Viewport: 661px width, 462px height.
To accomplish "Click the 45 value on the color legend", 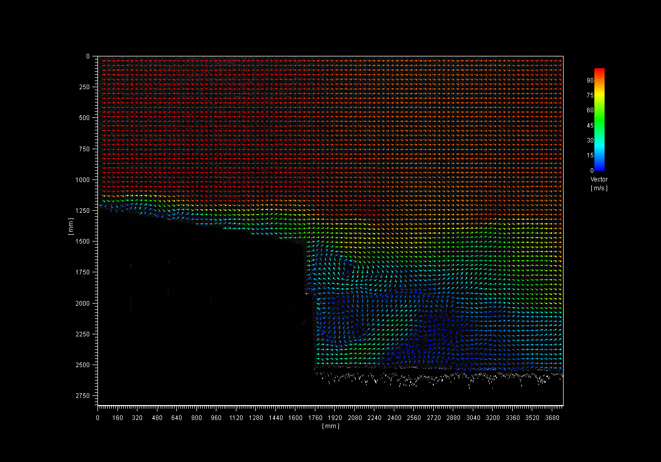I will click(590, 125).
